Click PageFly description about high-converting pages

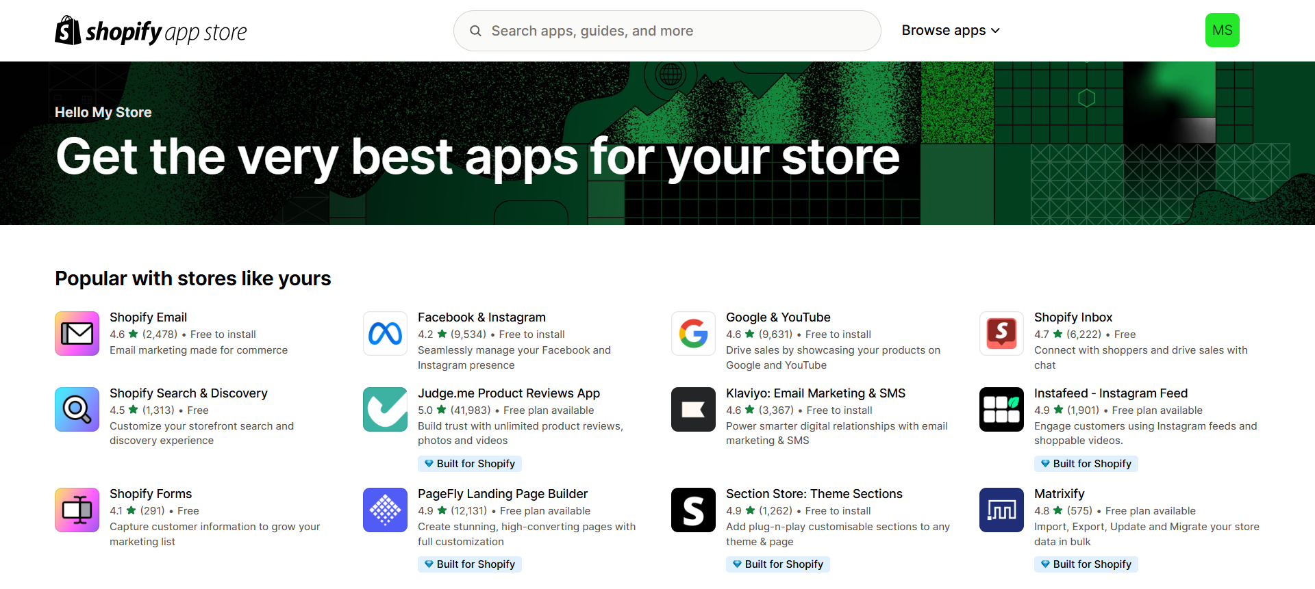click(x=527, y=534)
